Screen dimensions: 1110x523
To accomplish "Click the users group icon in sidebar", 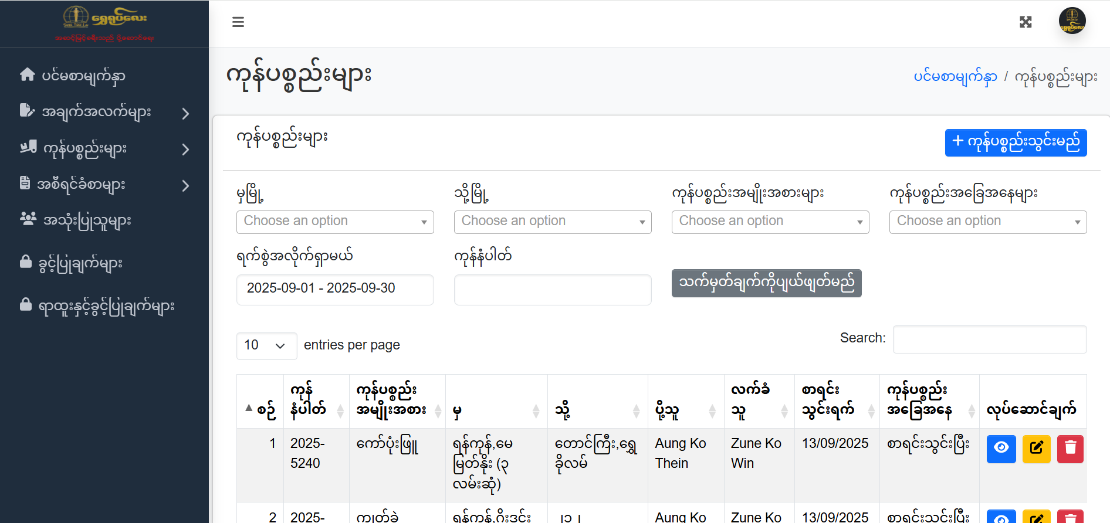I will pyautogui.click(x=28, y=219).
